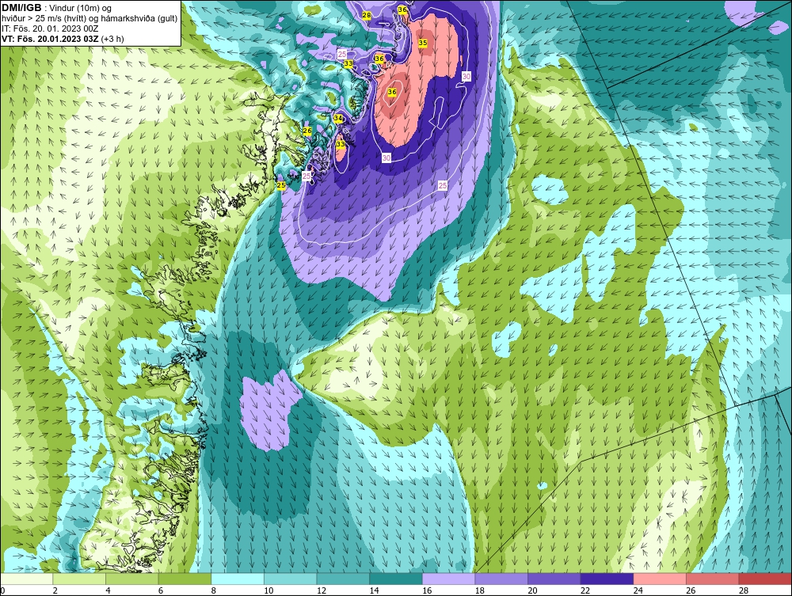Click the DMI/IGB title text
Image resolution: width=792 pixels, height=596 pixels.
pos(22,8)
